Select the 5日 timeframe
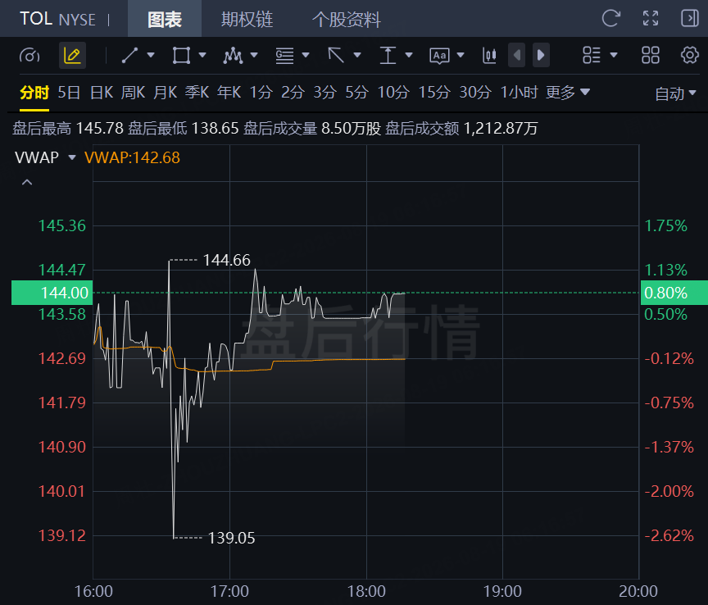Viewport: 708px width, 605px height. pos(69,93)
